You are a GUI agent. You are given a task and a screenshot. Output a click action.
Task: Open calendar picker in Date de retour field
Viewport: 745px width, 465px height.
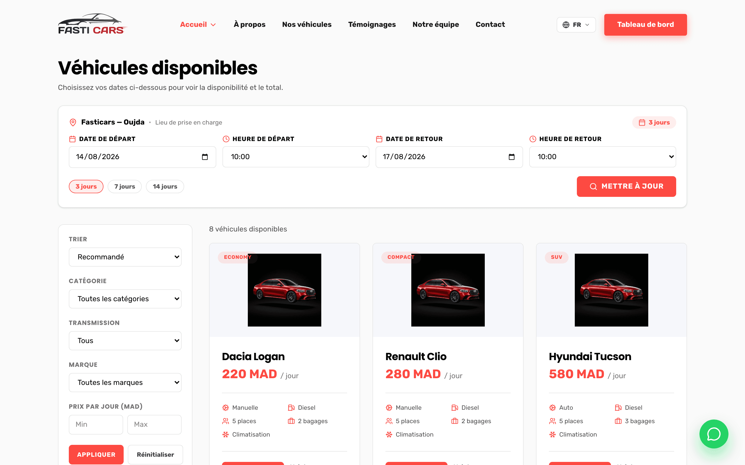tap(512, 157)
